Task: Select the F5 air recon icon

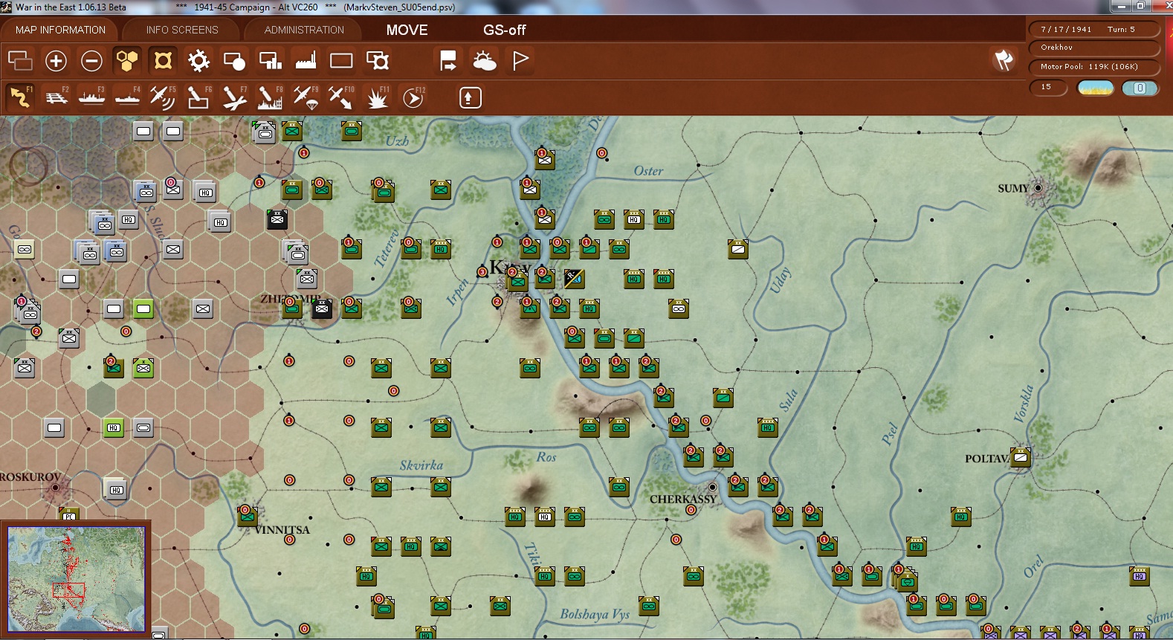Action: pos(163,97)
